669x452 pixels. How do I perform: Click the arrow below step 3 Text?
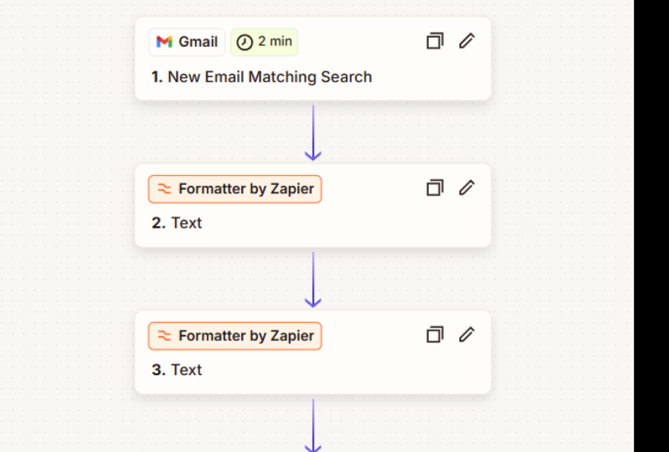[x=313, y=425]
